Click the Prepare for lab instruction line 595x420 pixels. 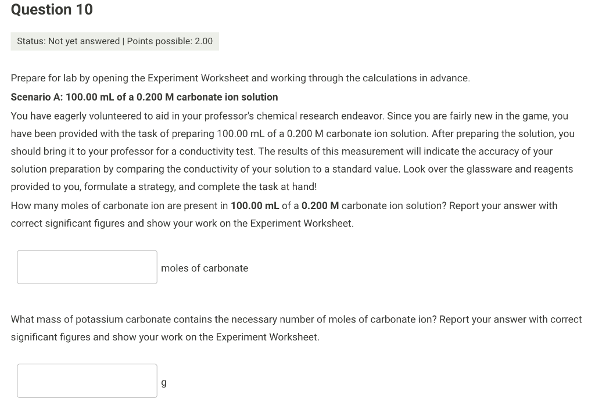[240, 78]
